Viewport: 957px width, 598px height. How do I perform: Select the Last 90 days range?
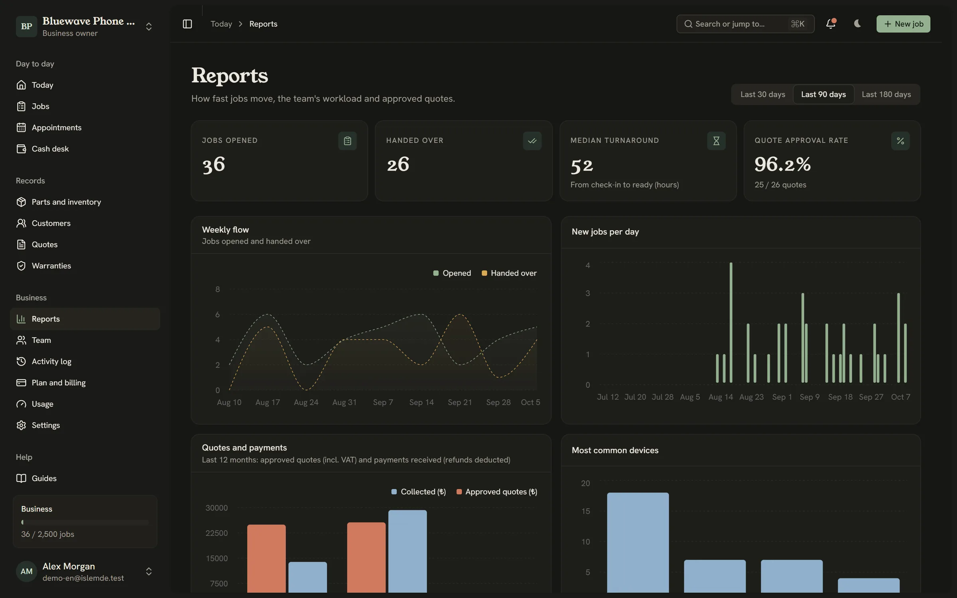pyautogui.click(x=823, y=94)
